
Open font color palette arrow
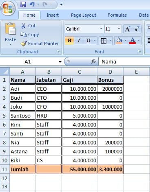(x=139, y=40)
